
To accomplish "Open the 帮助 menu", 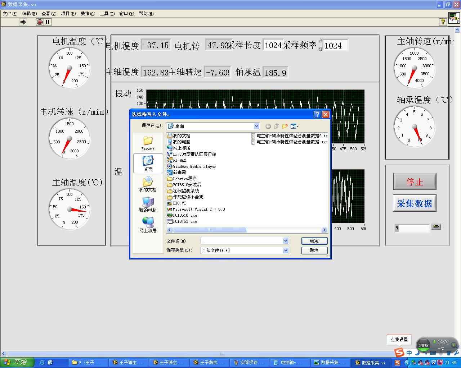I will coord(146,14).
